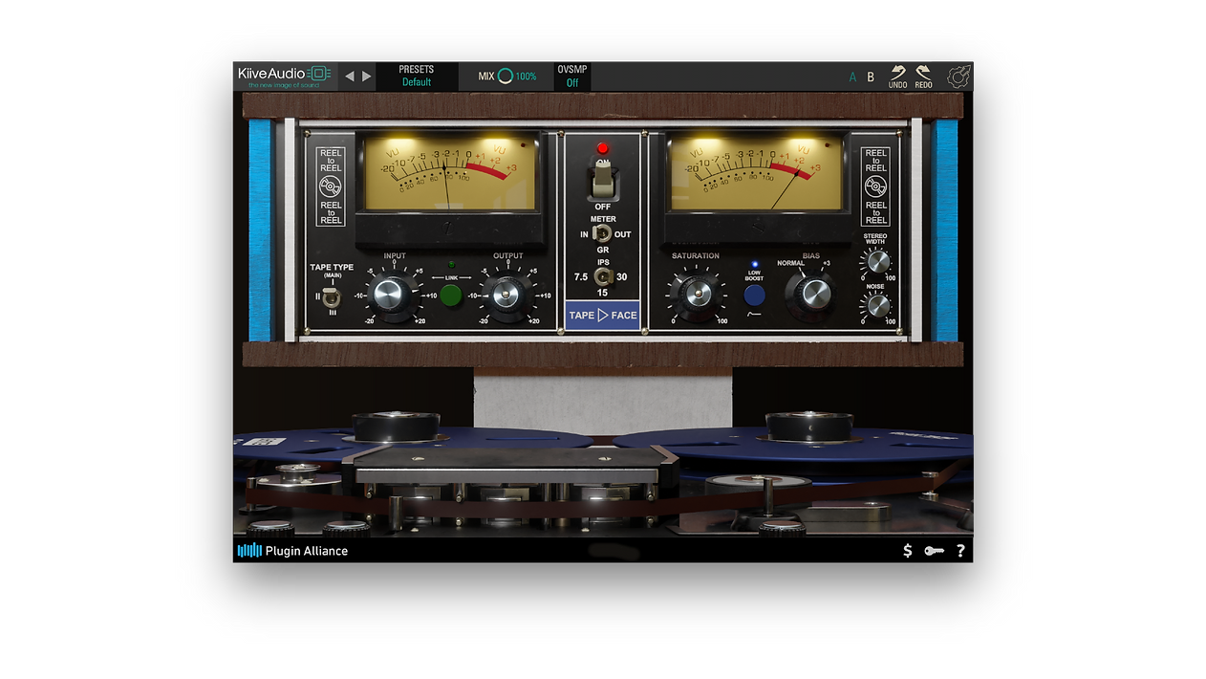1206x679 pixels.
Task: Toggle the blue Low Boost button
Action: click(x=754, y=295)
